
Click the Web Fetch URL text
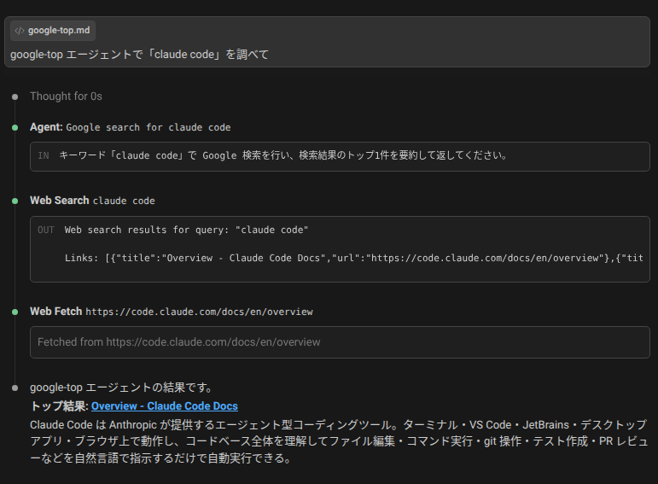click(200, 312)
